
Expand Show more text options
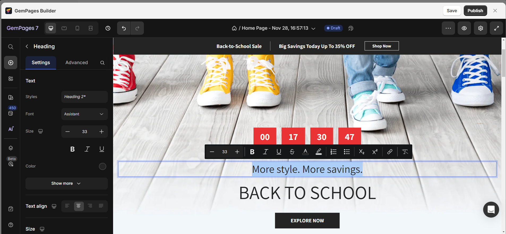(66, 183)
